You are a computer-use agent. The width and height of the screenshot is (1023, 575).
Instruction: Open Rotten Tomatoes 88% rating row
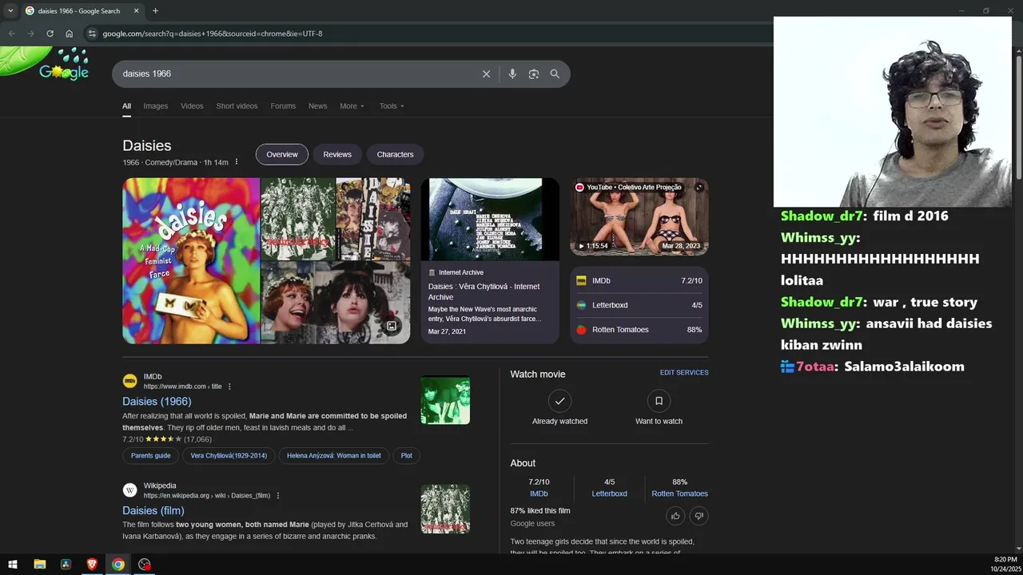639,330
